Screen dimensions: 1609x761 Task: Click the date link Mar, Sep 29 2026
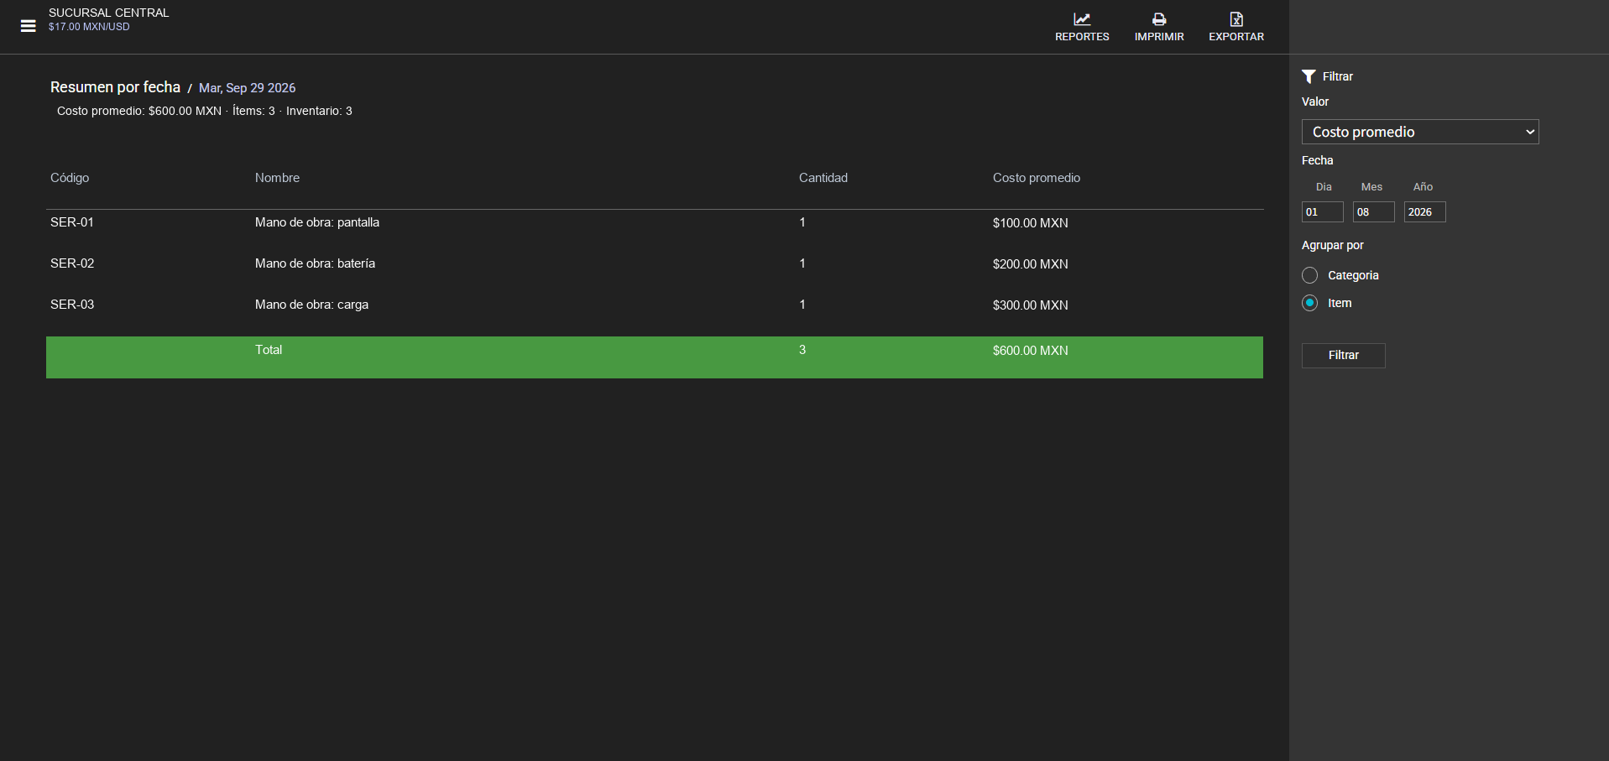pyautogui.click(x=247, y=88)
